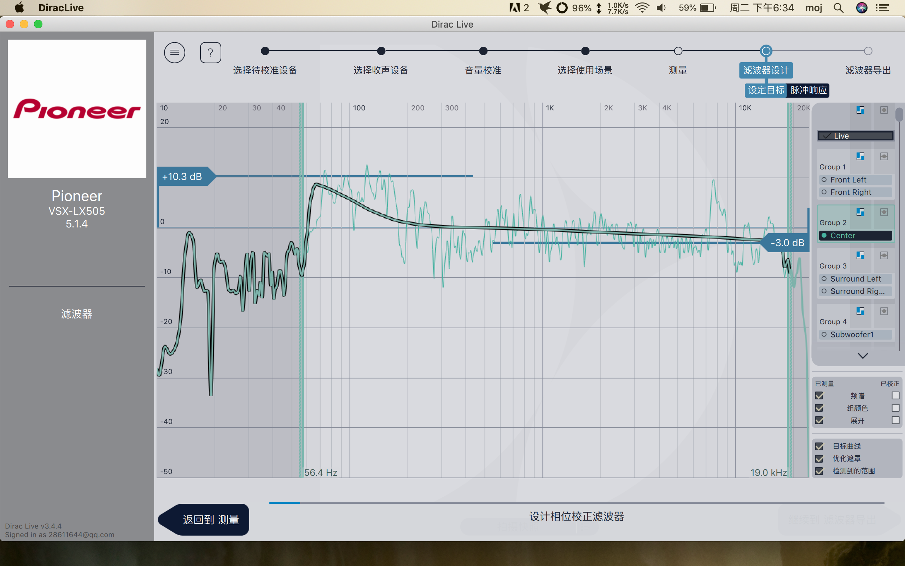Click Group 1 snapshot icon
The width and height of the screenshot is (905, 566).
tap(884, 156)
